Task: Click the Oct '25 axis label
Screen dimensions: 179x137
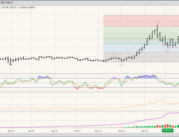Action: click(77, 131)
